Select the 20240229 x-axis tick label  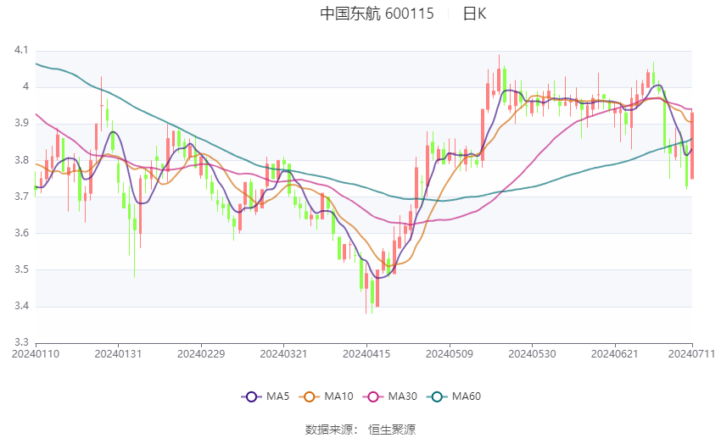coord(201,352)
